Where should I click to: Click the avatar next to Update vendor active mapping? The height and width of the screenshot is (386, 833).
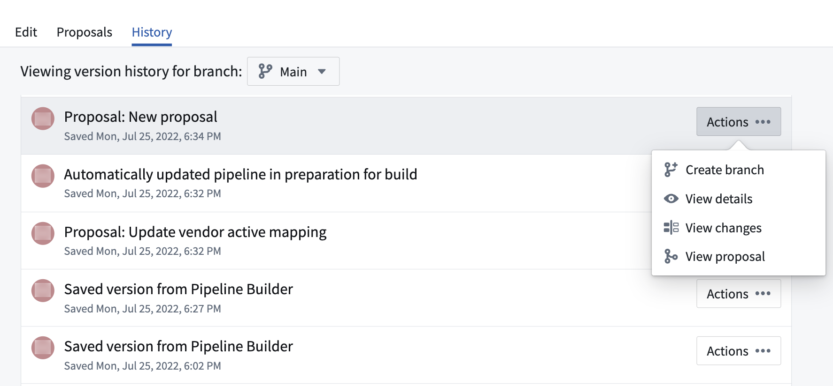[42, 234]
